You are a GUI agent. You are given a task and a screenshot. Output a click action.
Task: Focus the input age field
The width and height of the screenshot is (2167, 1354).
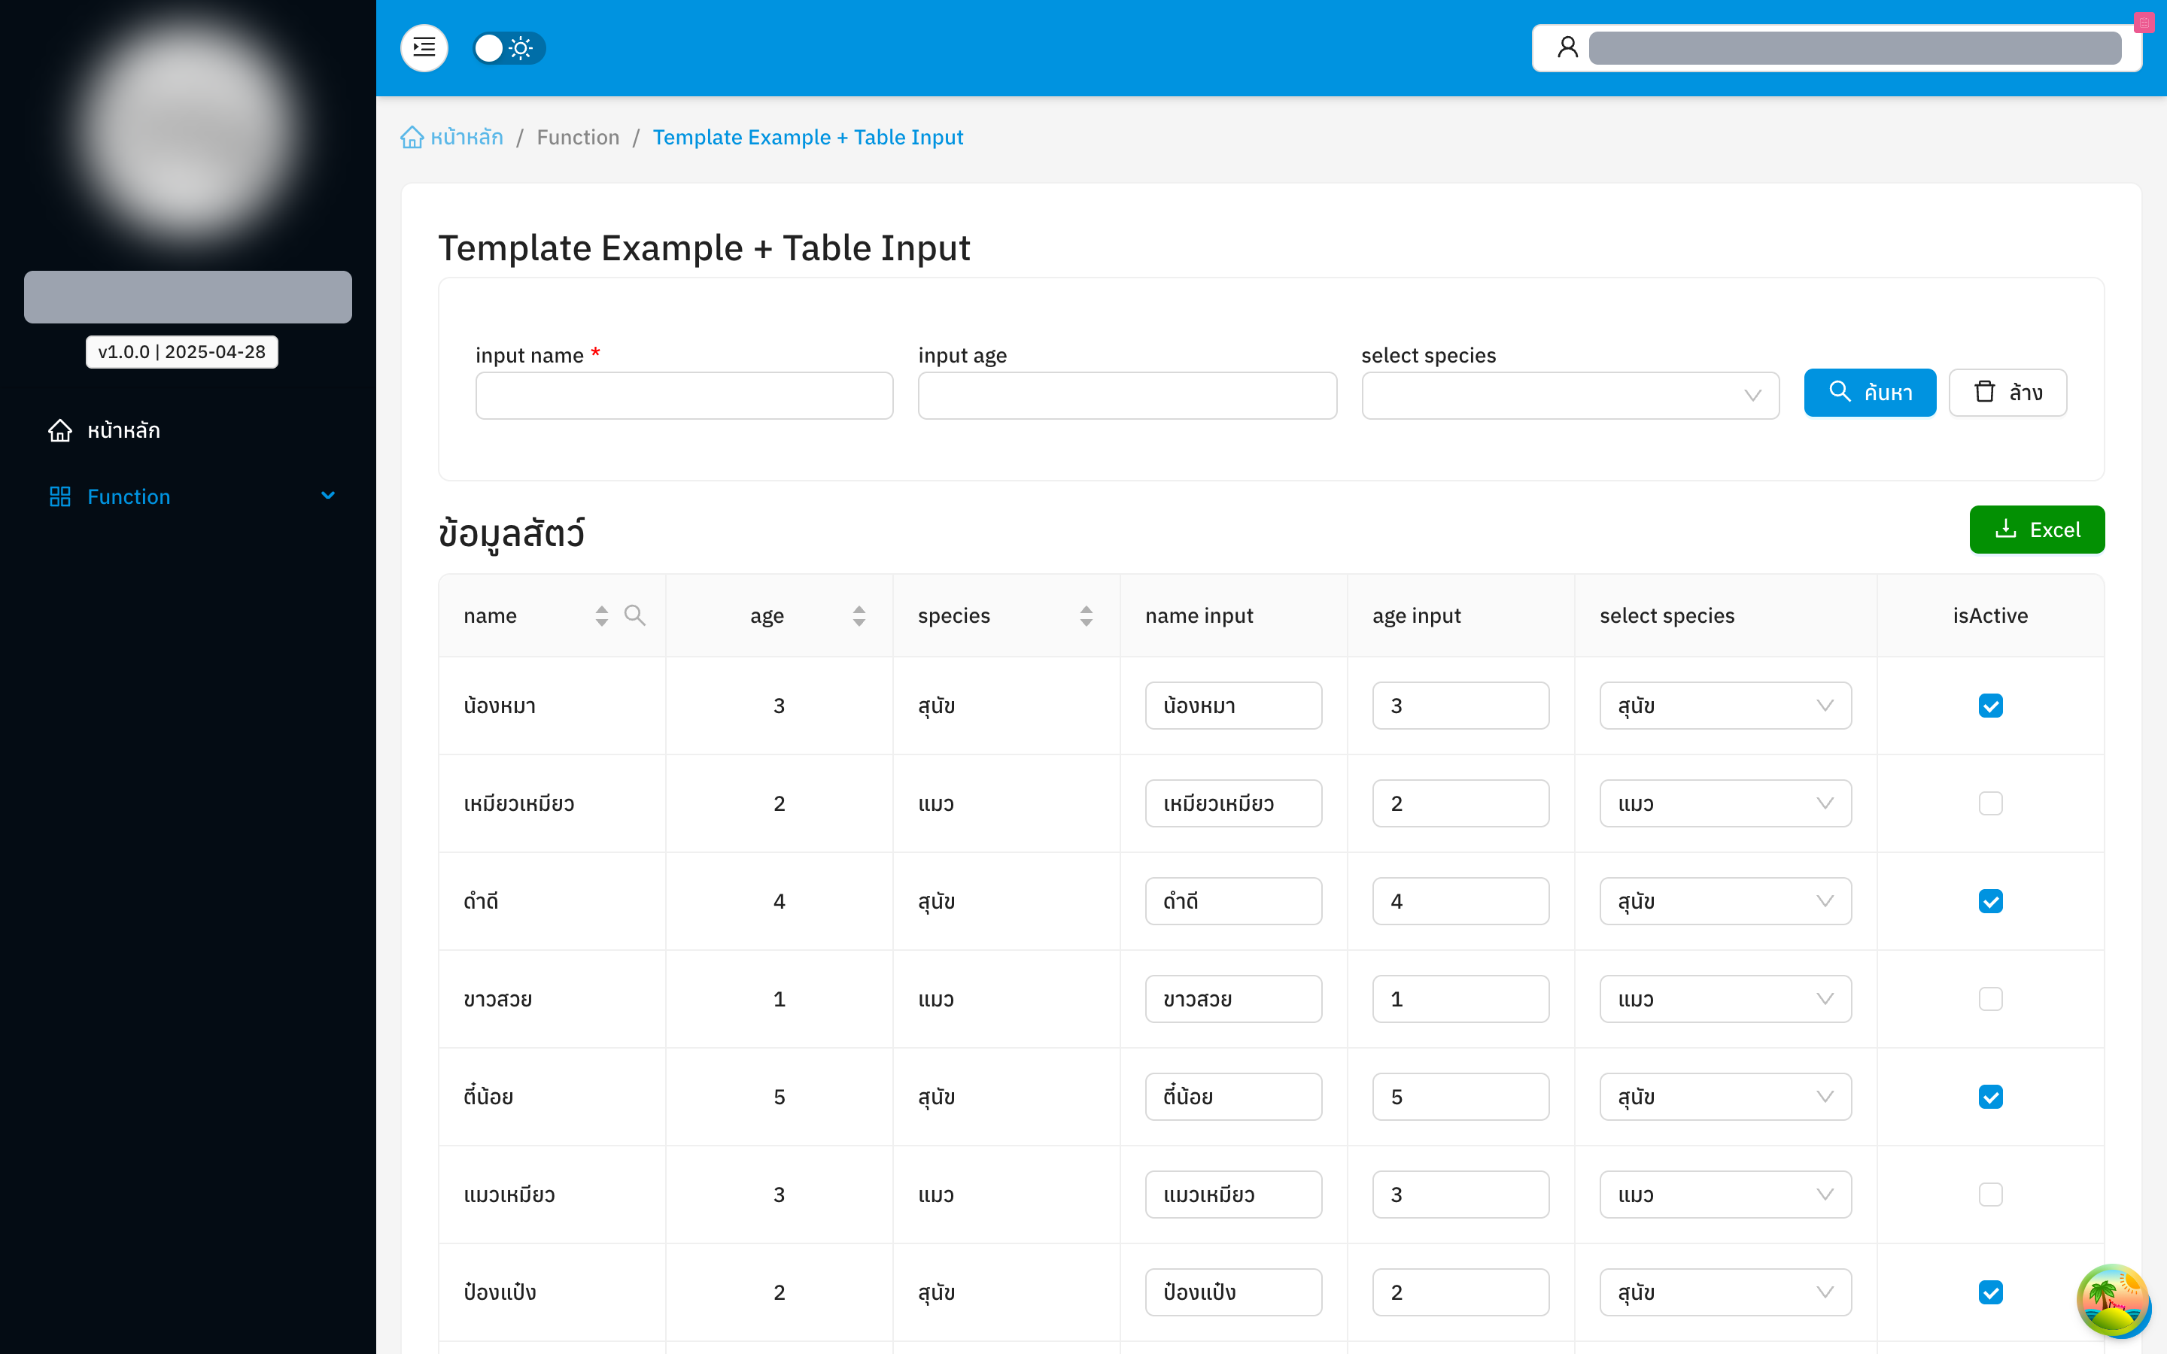point(1127,395)
